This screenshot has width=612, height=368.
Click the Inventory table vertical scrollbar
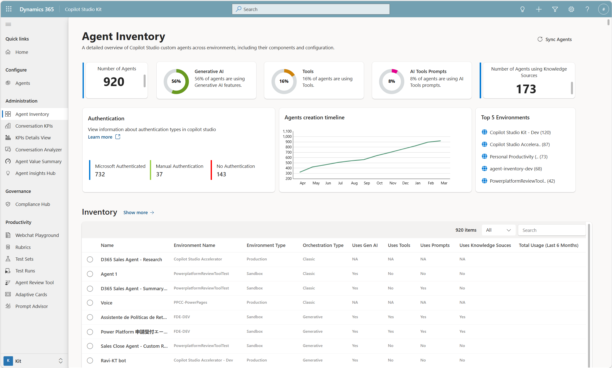pos(589,295)
